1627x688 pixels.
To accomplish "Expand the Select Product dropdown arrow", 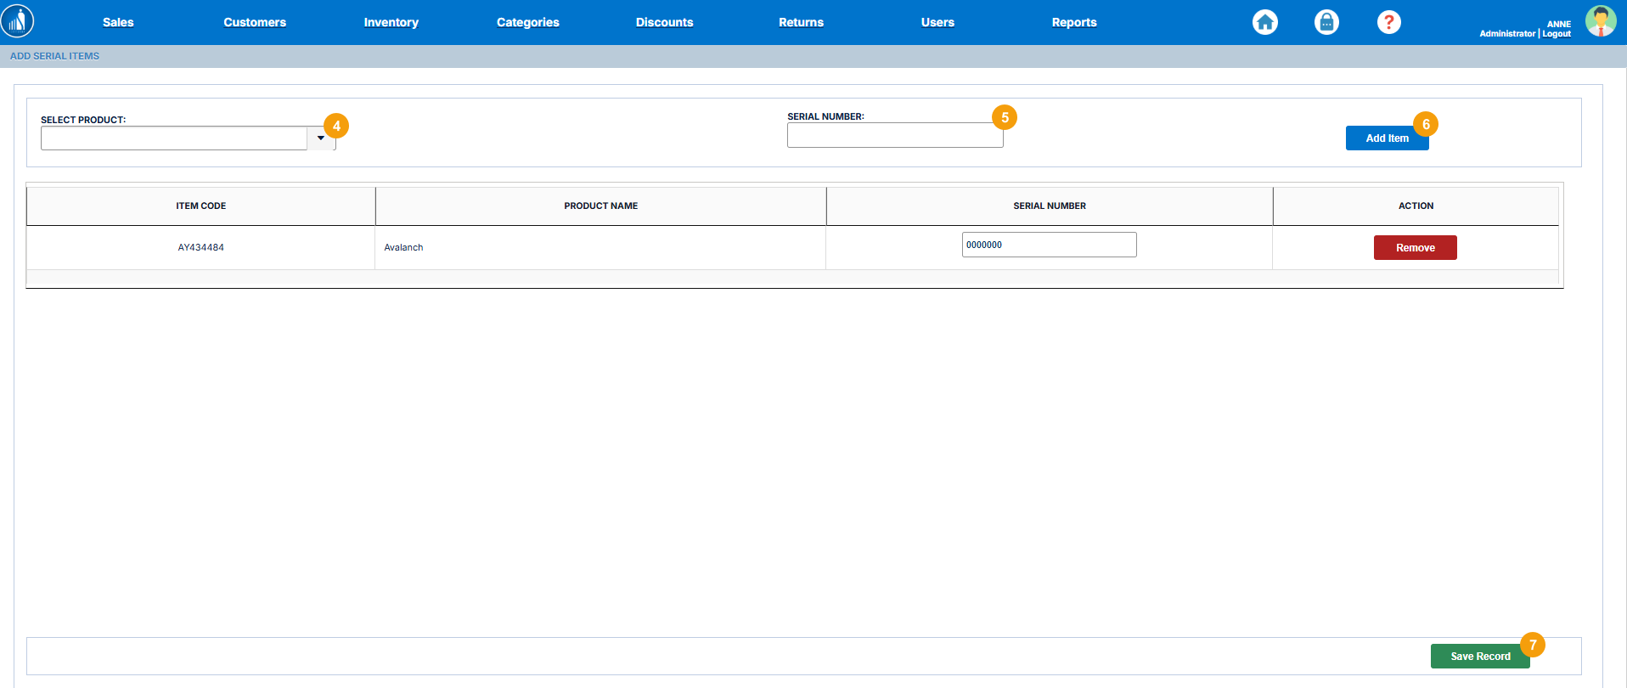I will 321,138.
